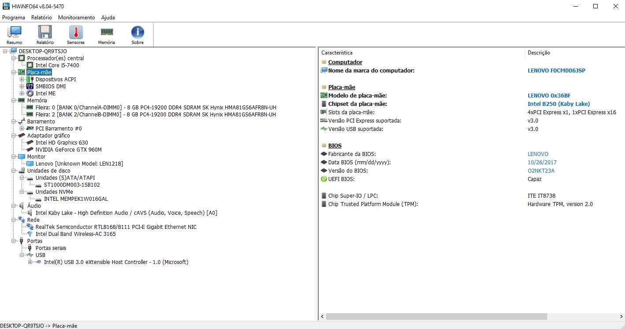This screenshot has height=329, width=625.
Task: Click the Descrição column header
Action: click(574, 53)
